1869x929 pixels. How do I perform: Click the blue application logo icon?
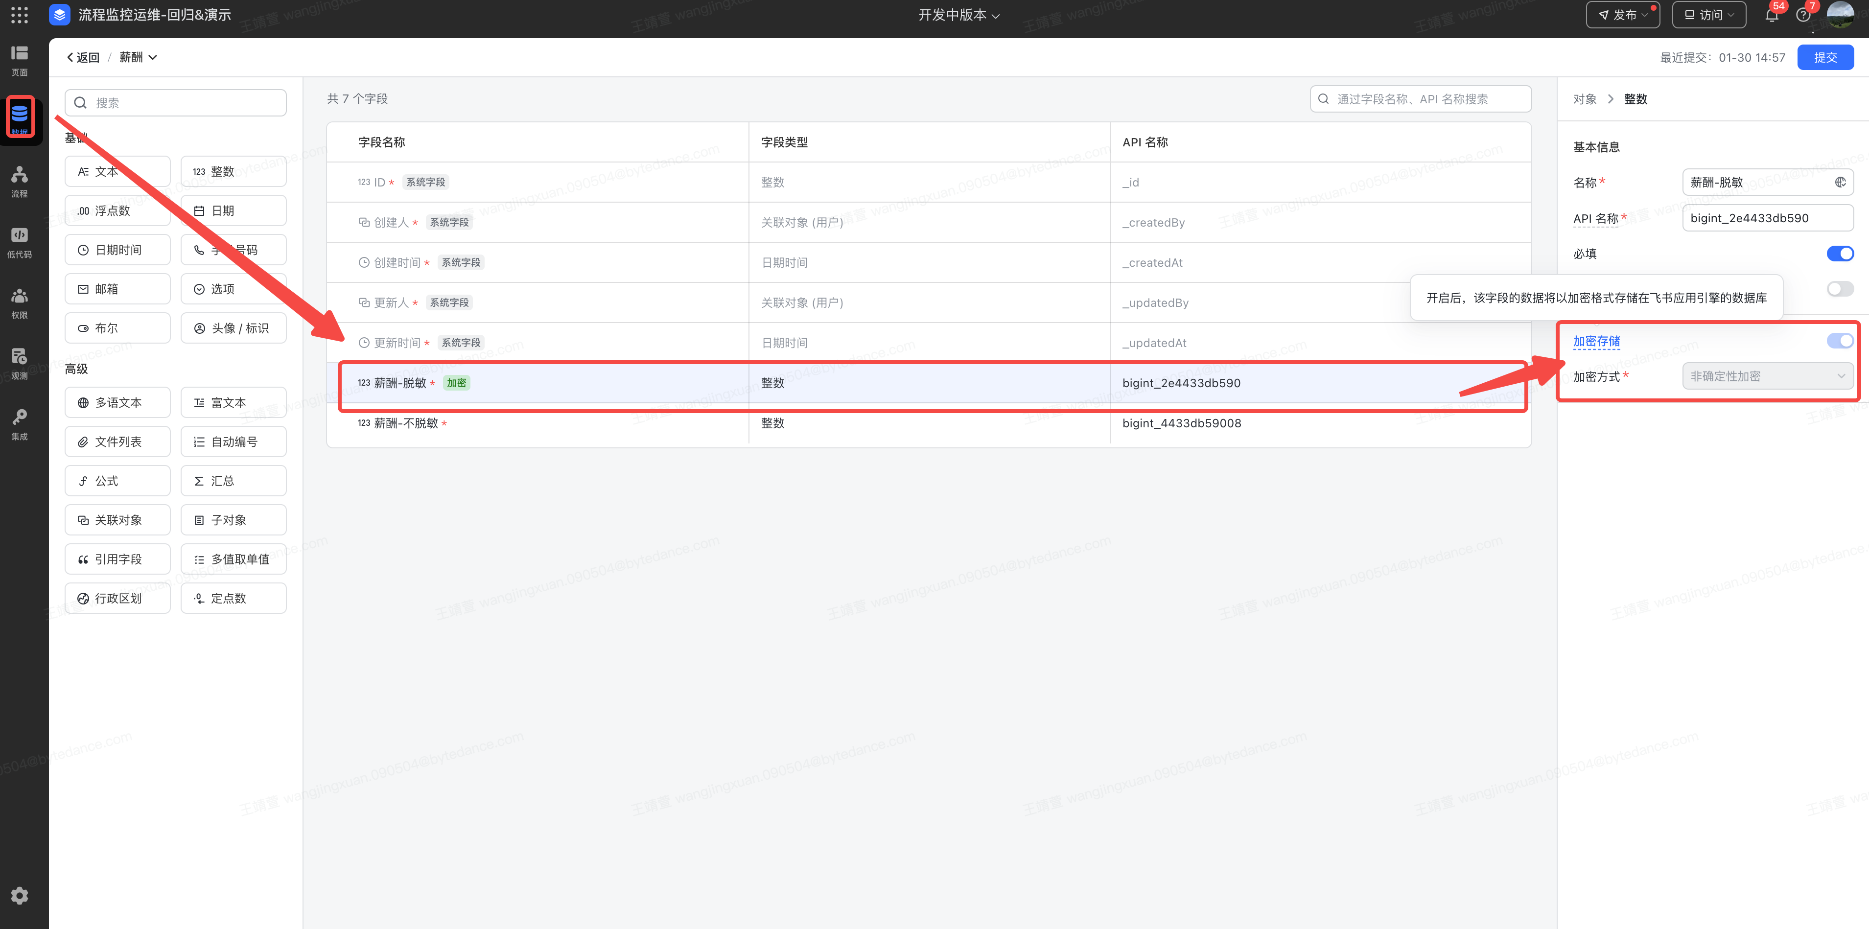point(60,15)
